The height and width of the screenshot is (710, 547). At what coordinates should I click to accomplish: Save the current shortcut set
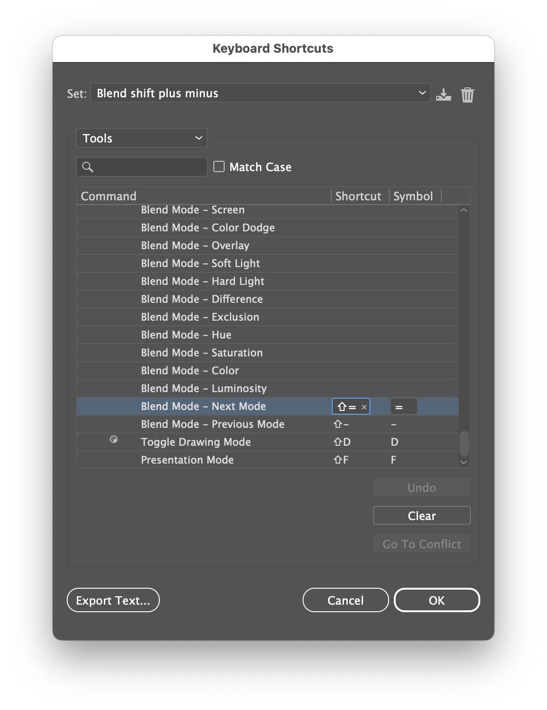pyautogui.click(x=444, y=94)
